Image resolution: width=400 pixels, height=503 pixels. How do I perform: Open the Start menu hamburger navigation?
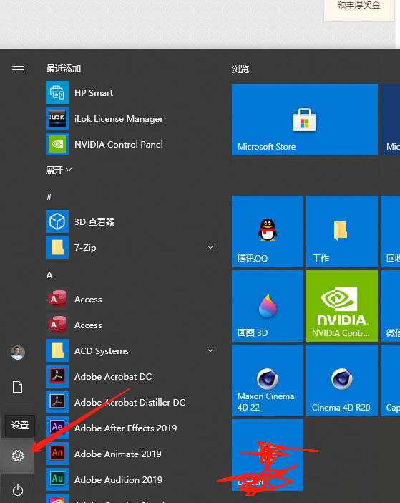point(18,69)
